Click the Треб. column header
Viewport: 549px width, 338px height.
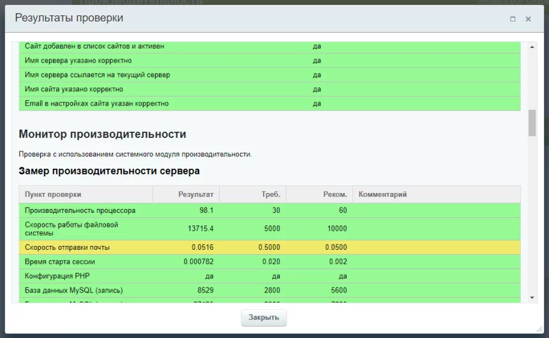tap(271, 194)
